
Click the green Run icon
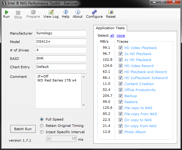tap(7, 12)
